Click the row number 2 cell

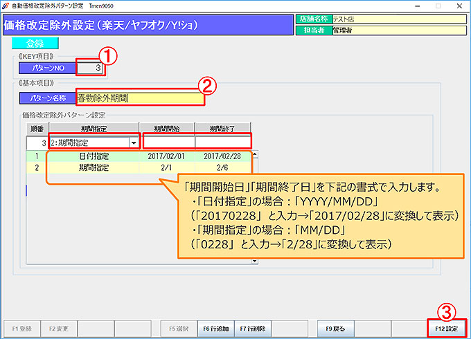pyautogui.click(x=37, y=167)
